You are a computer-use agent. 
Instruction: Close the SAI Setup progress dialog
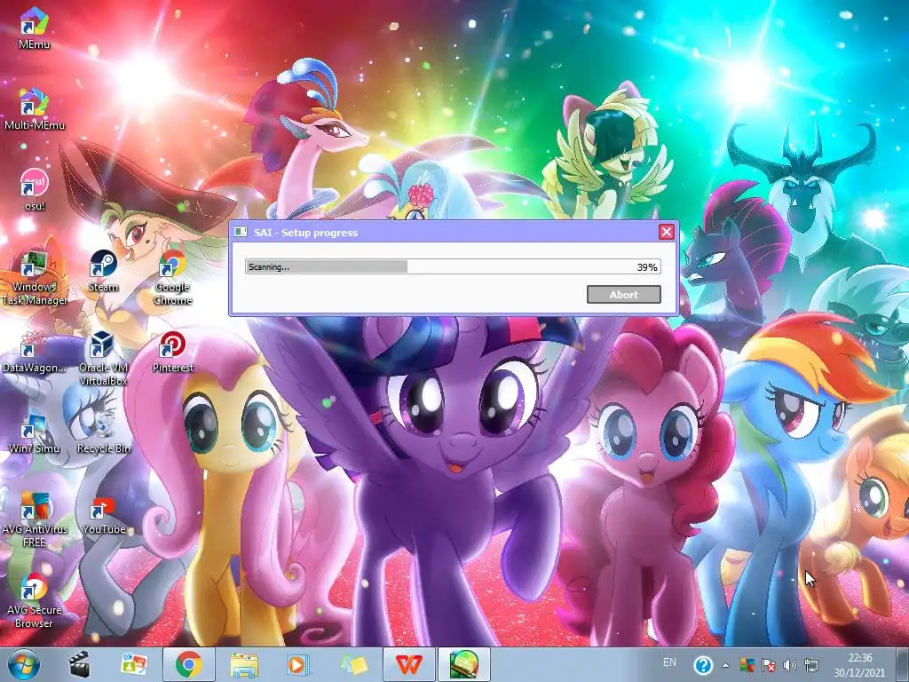coord(667,232)
